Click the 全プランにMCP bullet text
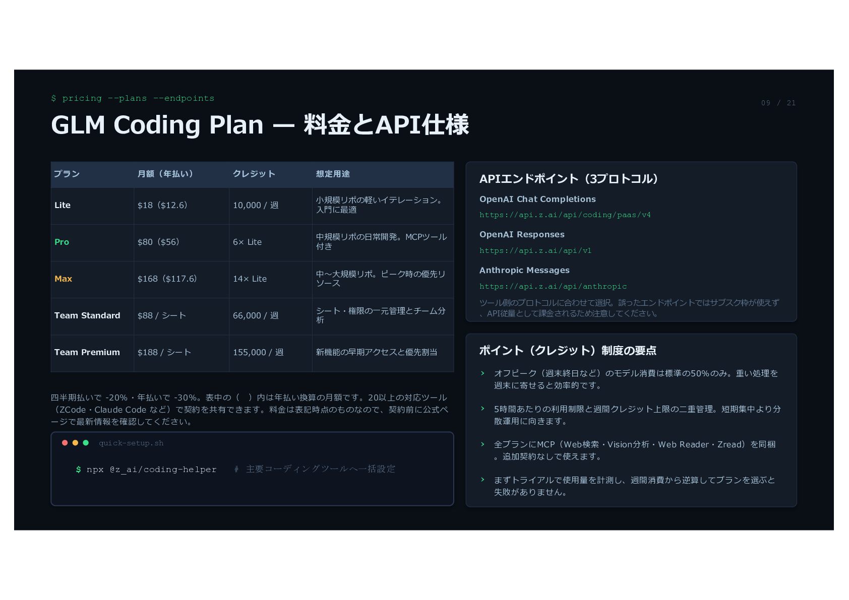 coord(635,450)
